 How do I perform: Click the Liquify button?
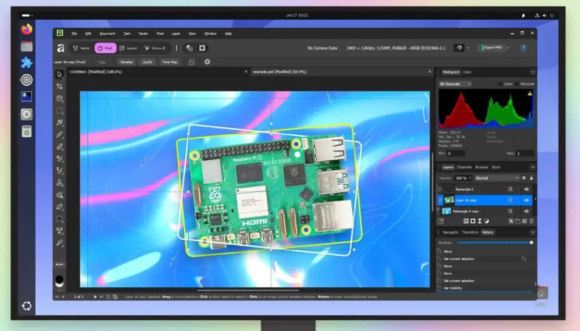coord(147,62)
